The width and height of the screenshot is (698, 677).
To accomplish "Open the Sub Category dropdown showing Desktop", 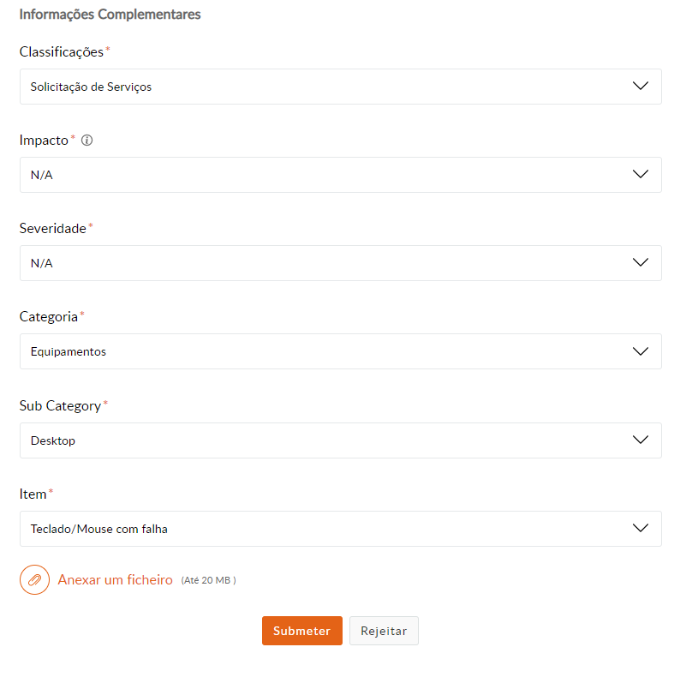I will click(340, 440).
